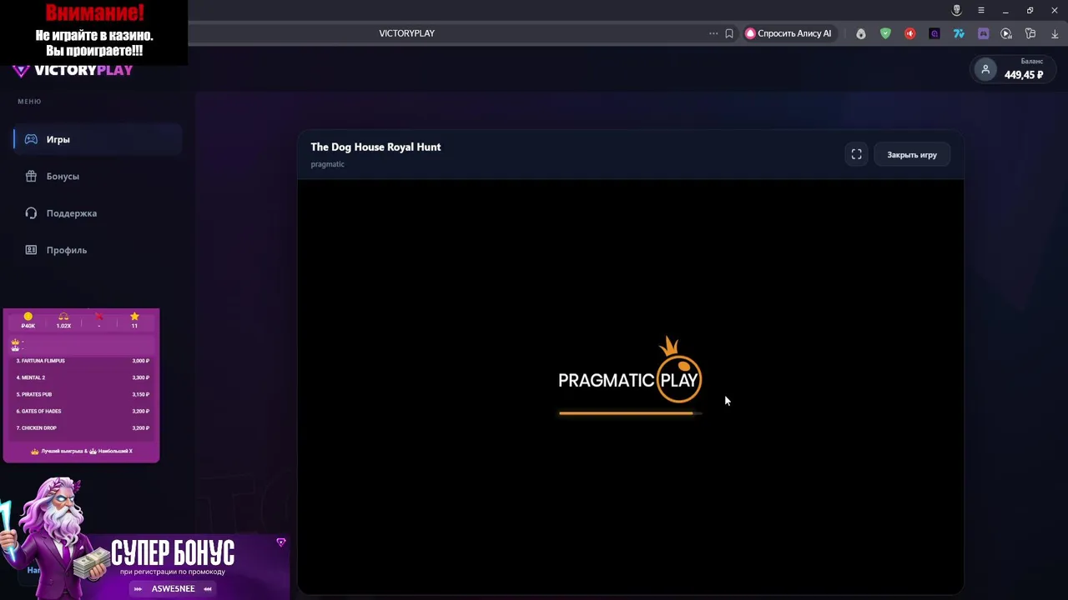Open browser downloads arrow icon

tap(1055, 33)
